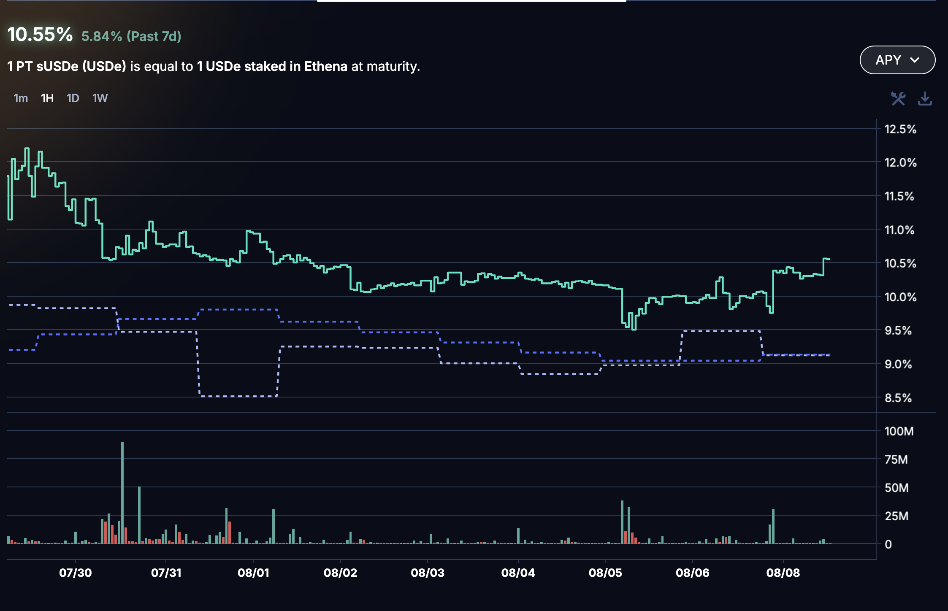Select the 1m timeframe
Screen dimensions: 948x611
click(x=21, y=98)
